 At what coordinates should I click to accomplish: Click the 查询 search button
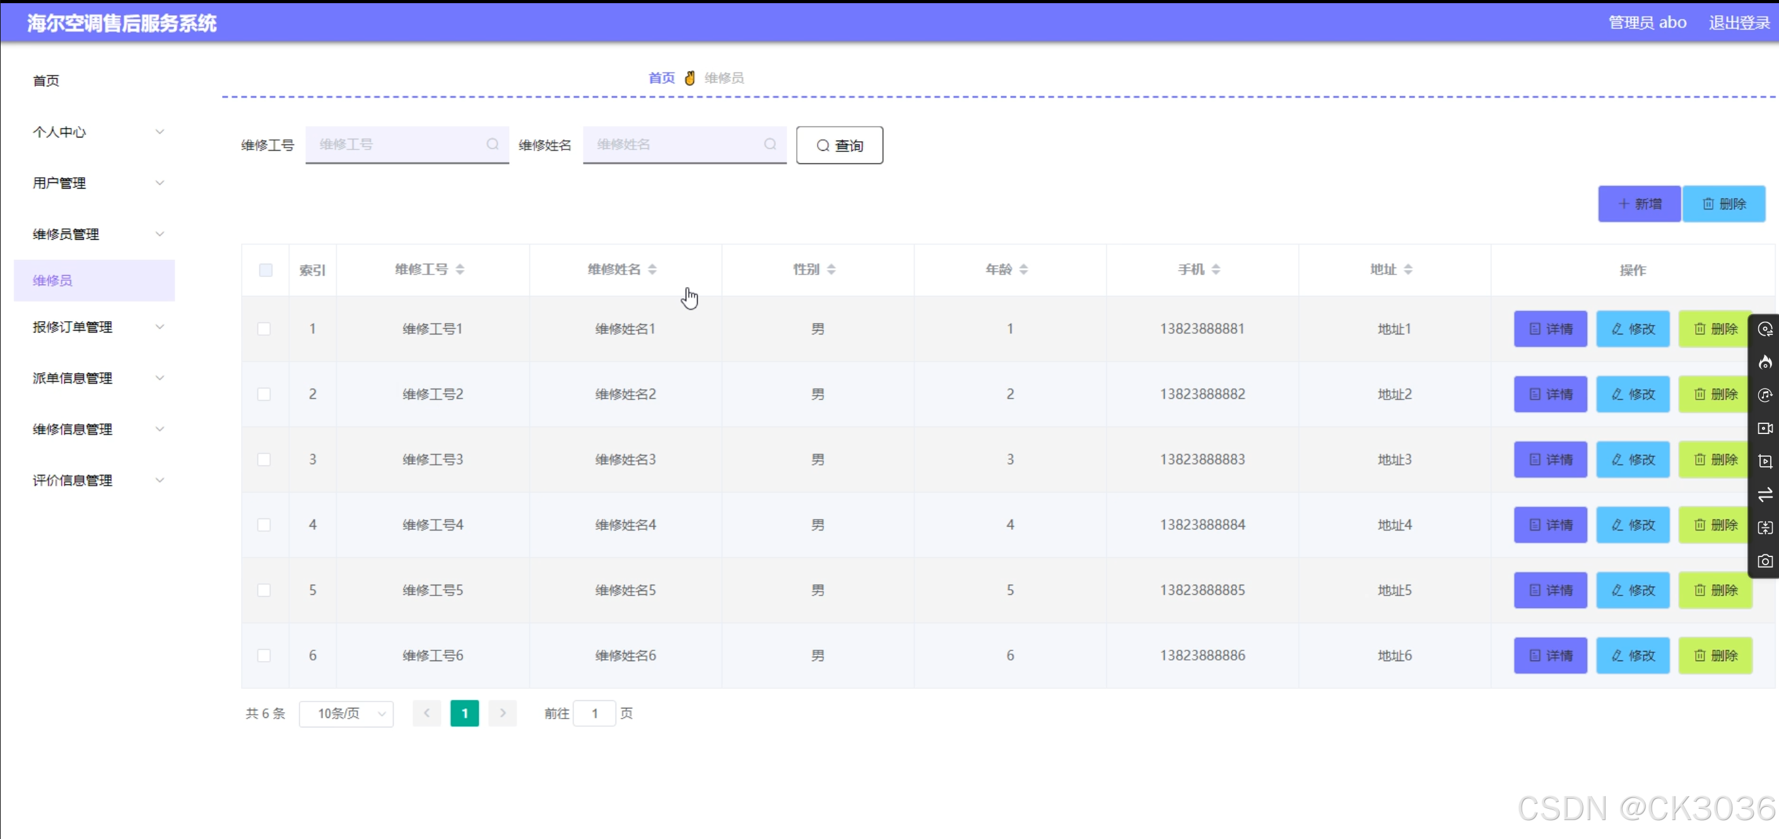coord(839,145)
